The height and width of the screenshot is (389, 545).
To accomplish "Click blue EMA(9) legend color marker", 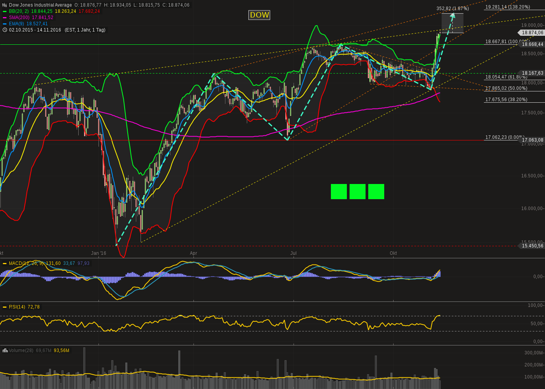I will [x=5, y=24].
